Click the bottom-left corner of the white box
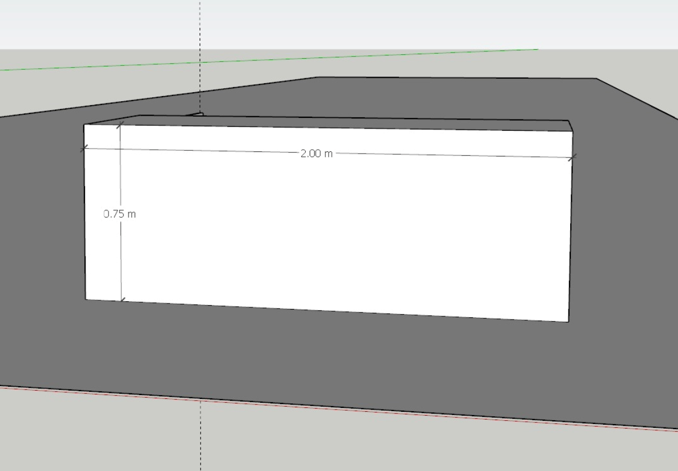678x471 pixels. point(86,299)
